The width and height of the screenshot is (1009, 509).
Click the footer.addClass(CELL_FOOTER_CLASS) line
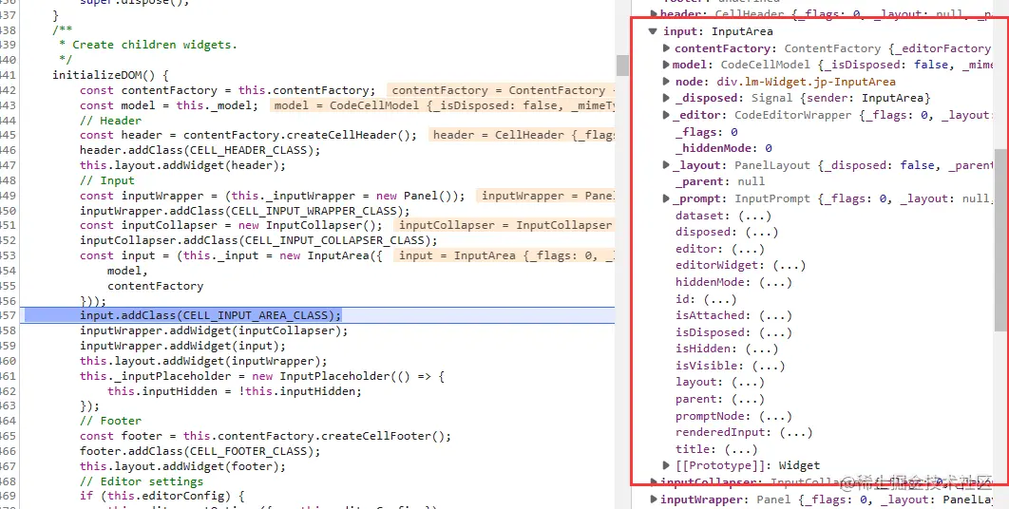200,451
